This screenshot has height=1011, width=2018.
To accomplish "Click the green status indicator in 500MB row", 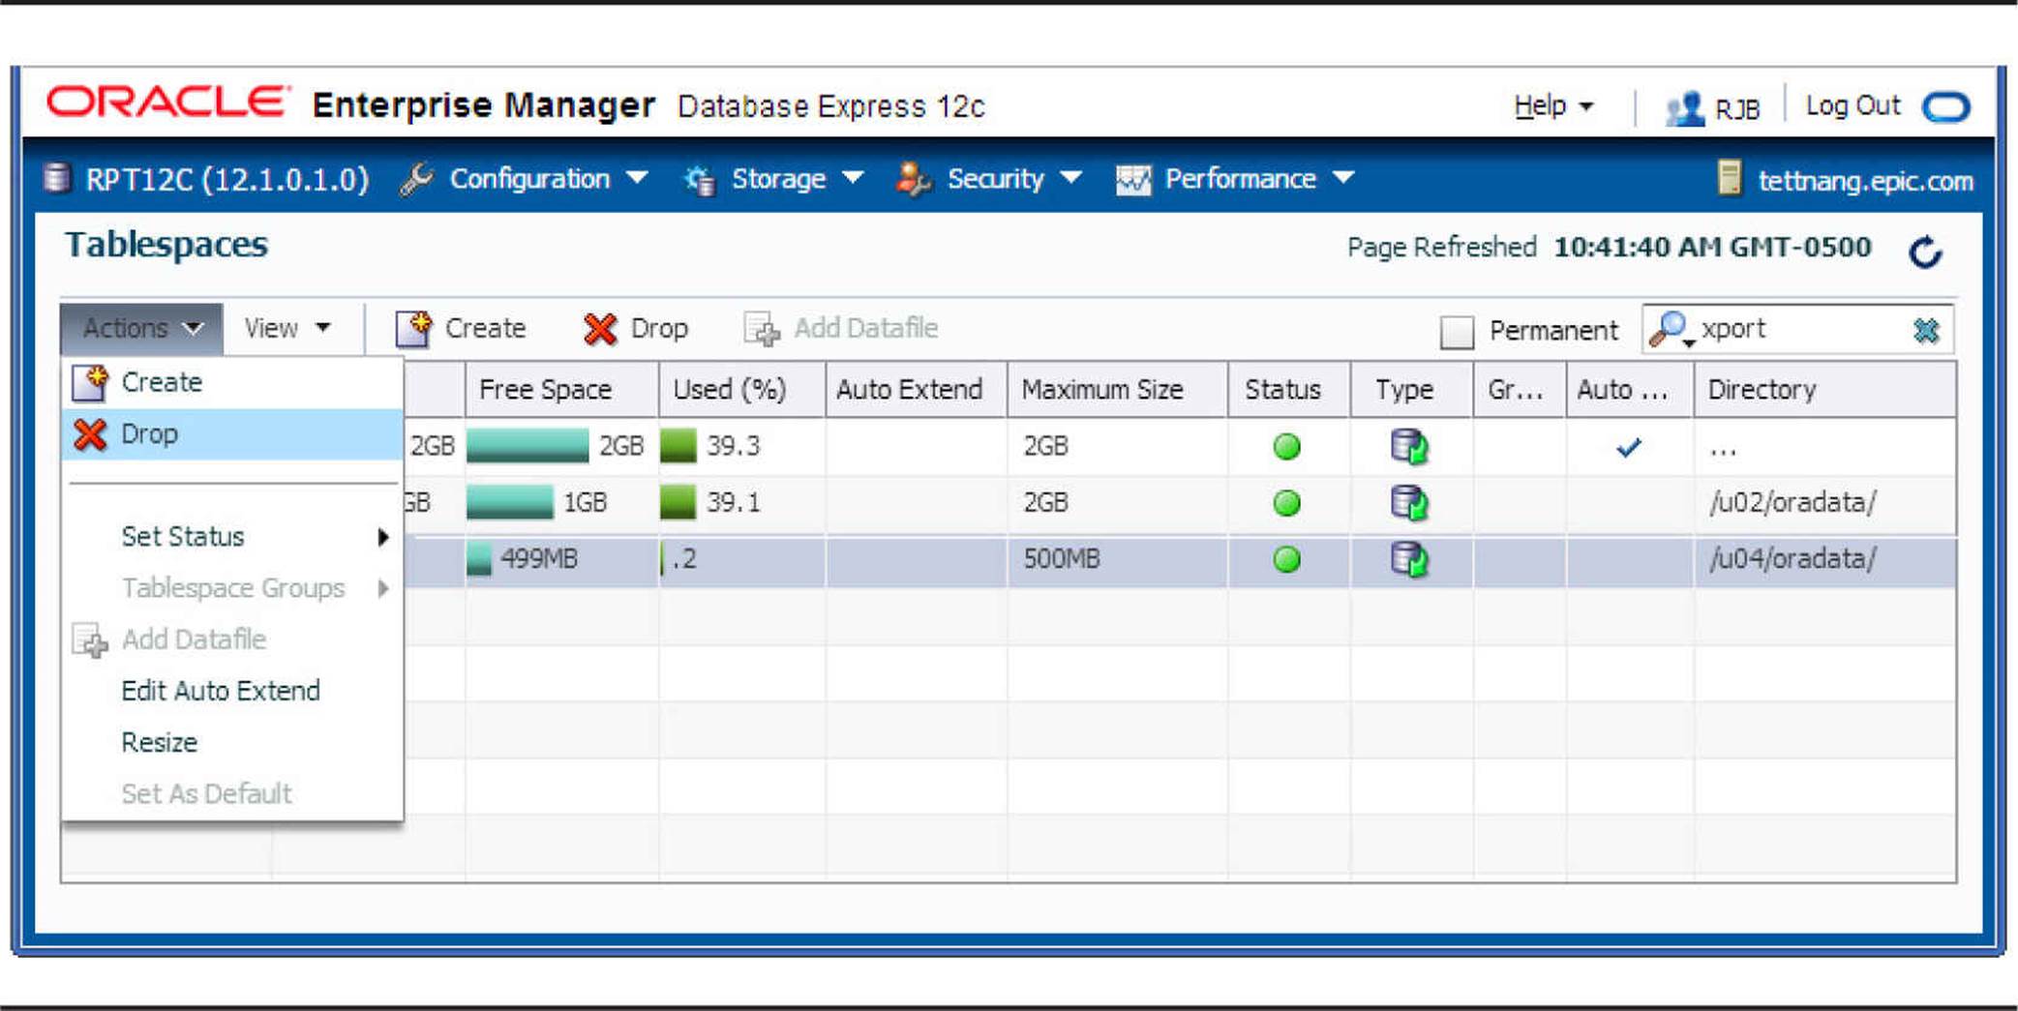I will tap(1286, 559).
